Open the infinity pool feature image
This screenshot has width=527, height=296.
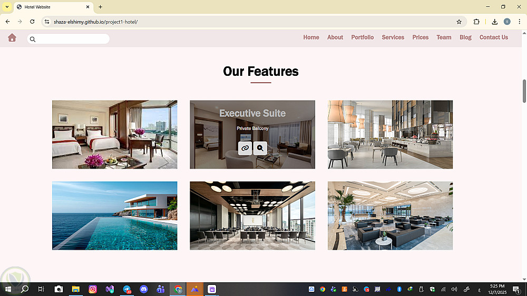click(114, 216)
